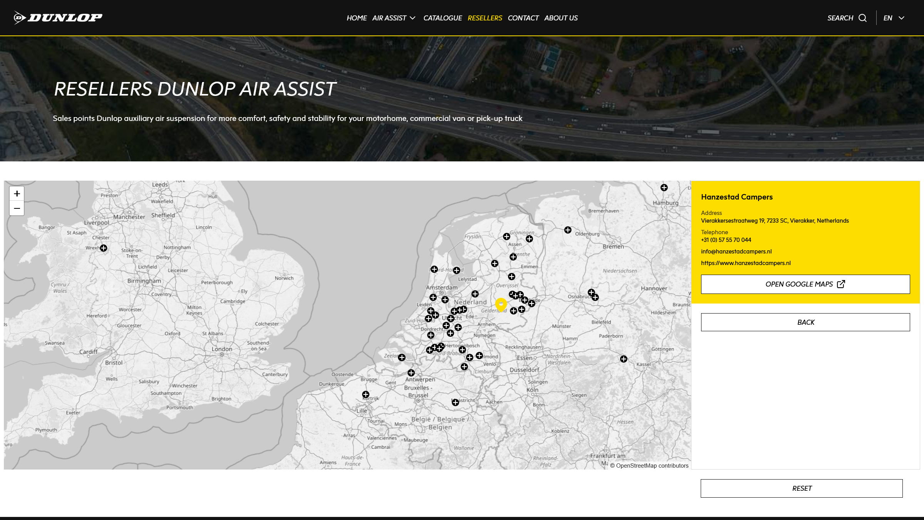924x520 pixels.
Task: Click reseller marker near Oldenburg
Action: 568,230
